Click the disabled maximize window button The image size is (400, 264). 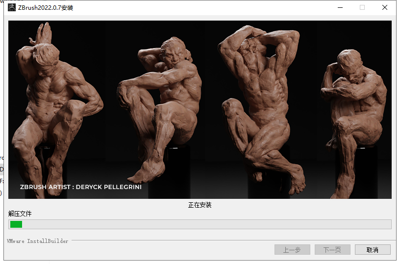[362, 7]
